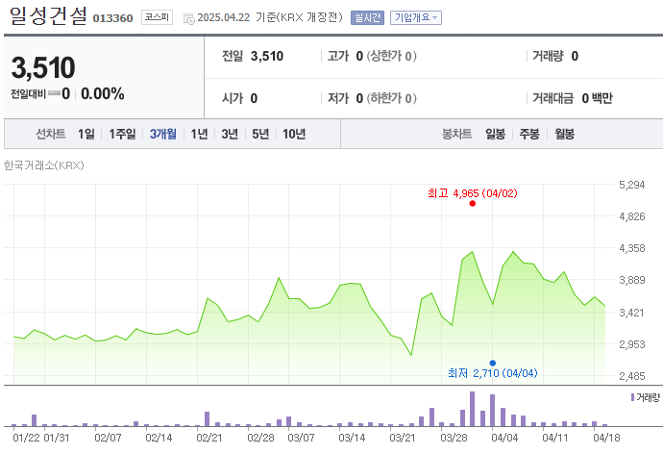663x454 pixels.
Task: Click the 선차트 line chart label
Action: [x=50, y=134]
